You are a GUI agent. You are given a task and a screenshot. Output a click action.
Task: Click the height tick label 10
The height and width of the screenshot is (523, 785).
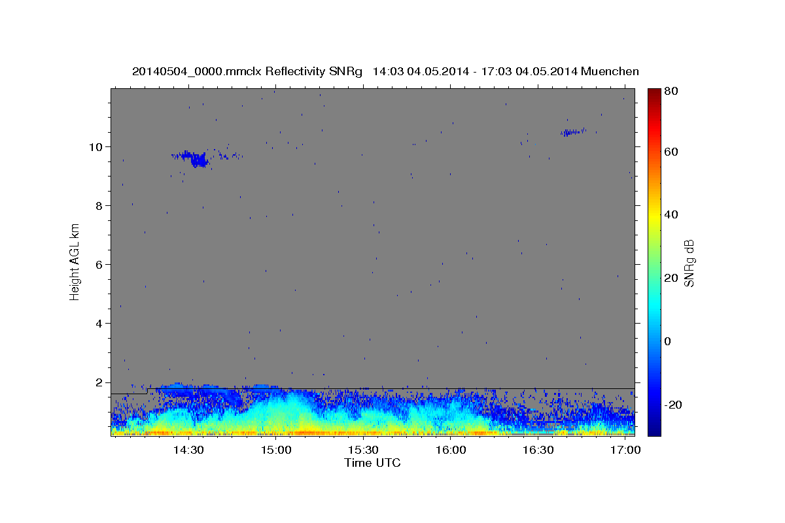click(x=96, y=146)
